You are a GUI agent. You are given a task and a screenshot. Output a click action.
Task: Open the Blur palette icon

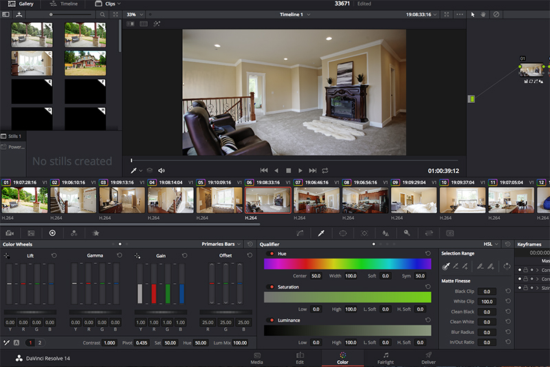(x=386, y=233)
